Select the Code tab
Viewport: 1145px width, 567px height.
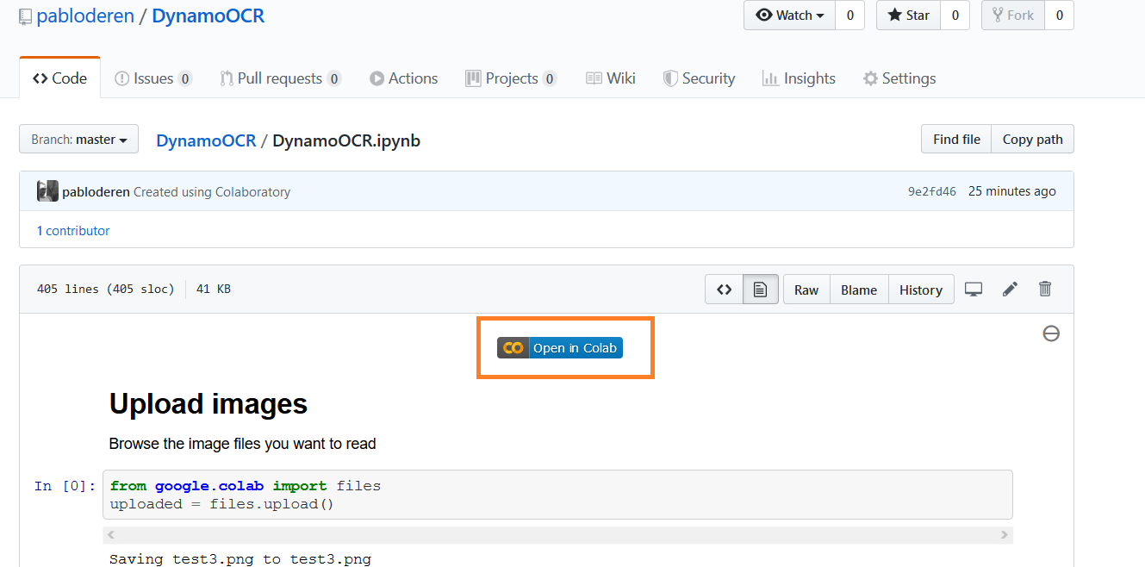(60, 78)
